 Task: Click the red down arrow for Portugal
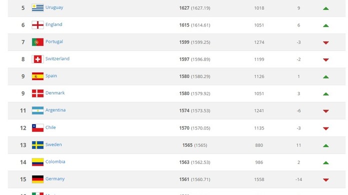tap(326, 42)
